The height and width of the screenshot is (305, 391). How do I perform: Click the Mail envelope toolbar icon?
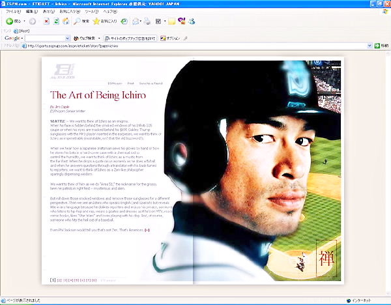coord(136,22)
